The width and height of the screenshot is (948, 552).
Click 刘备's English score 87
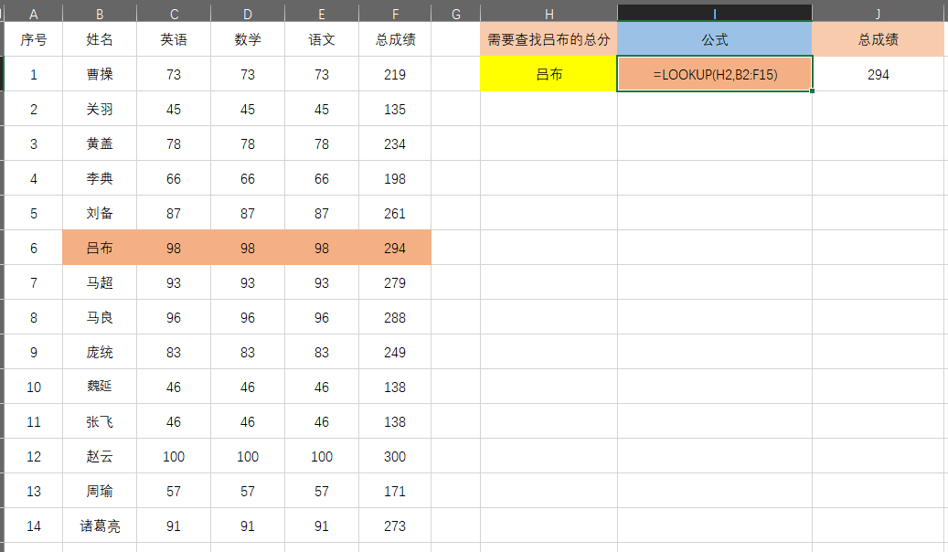click(x=174, y=214)
